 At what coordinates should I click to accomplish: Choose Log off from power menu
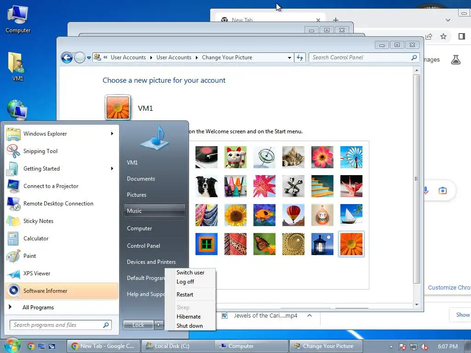click(190, 282)
